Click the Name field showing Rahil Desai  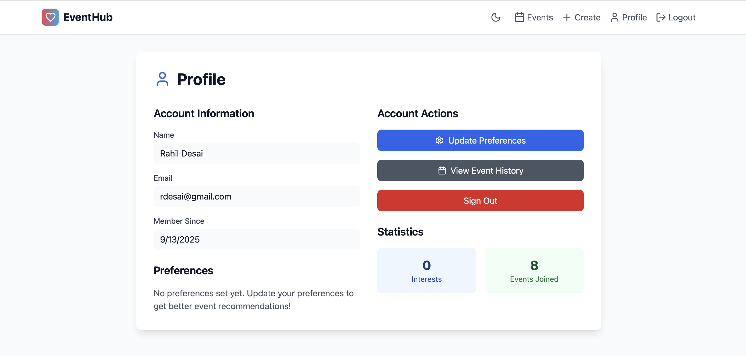[257, 154]
